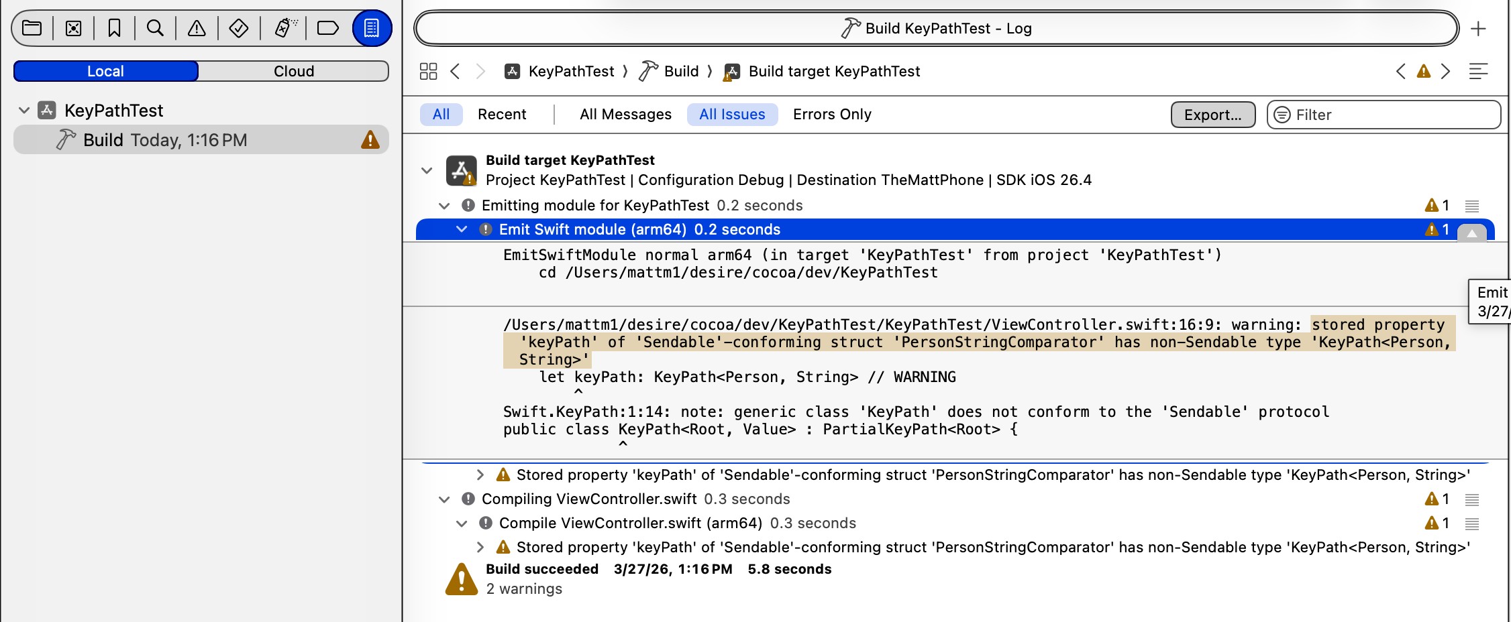Select the KeyPathTest project row in sidebar

point(201,110)
